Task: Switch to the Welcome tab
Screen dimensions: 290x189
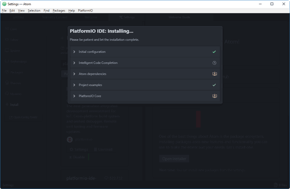Action: (x=91, y=17)
